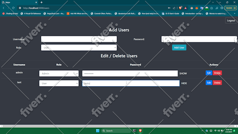Toggle HIDE for test password

coord(184,83)
